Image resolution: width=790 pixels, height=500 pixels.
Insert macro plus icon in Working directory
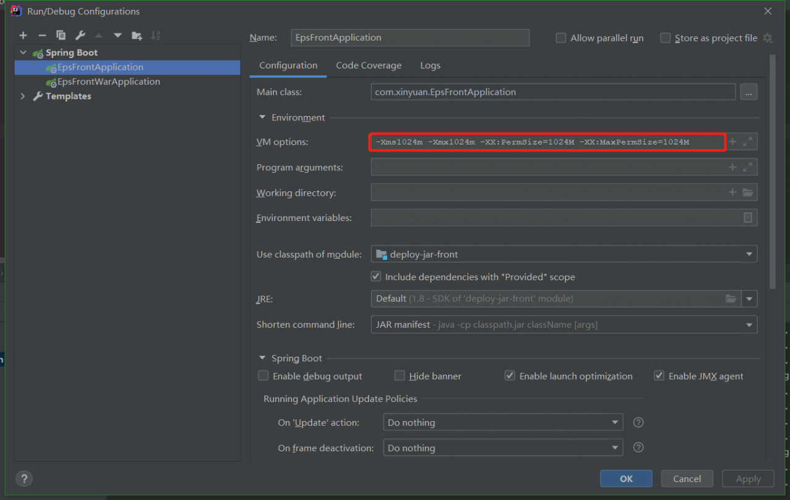733,193
